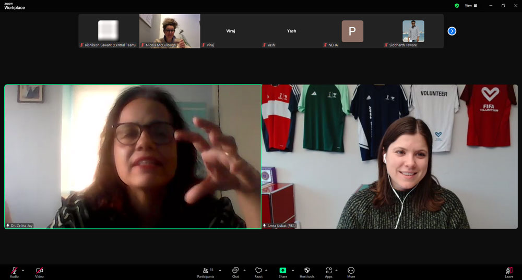Turn on the camera with Video button
This screenshot has width=522, height=280.
pos(39,271)
